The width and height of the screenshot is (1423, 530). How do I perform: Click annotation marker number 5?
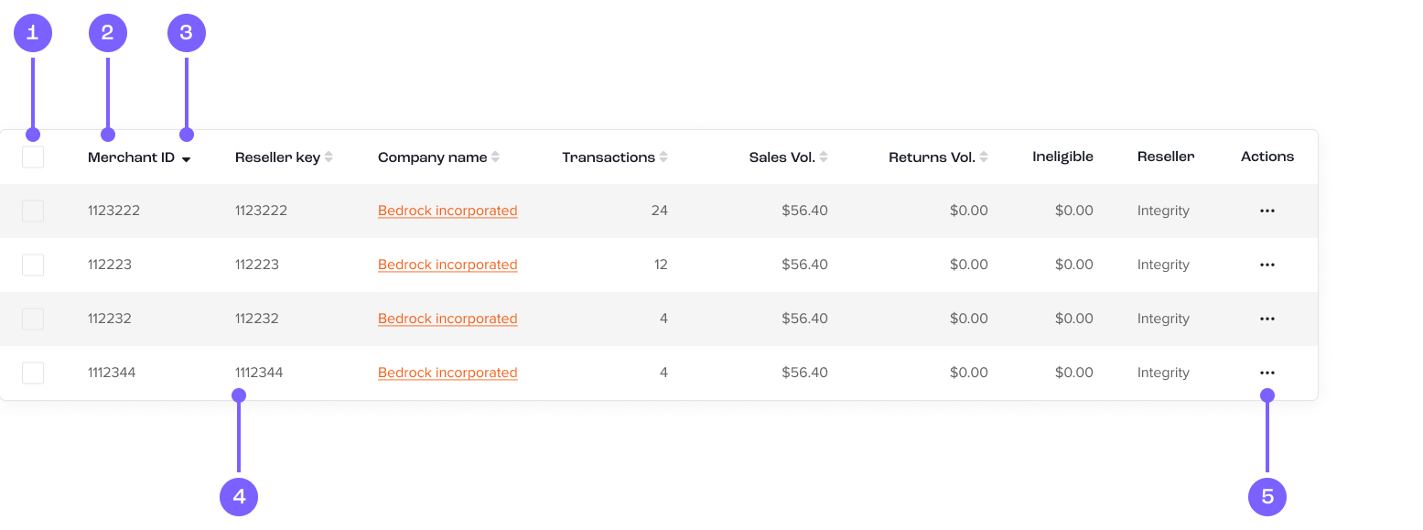coord(1267,497)
